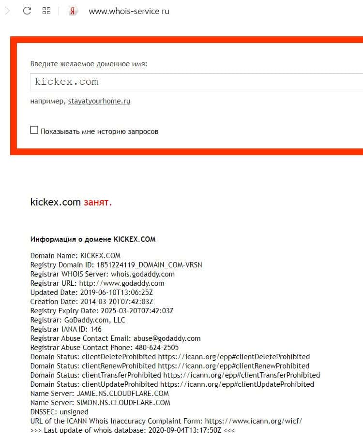363x439 pixels.
Task: Focus the domain name input field
Action: coord(197,82)
